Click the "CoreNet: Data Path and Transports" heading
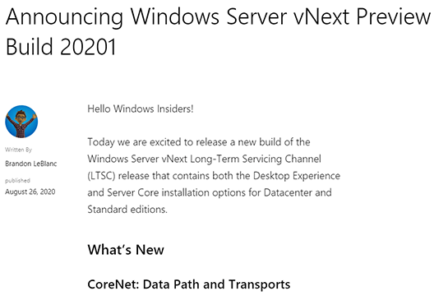 pos(189,284)
